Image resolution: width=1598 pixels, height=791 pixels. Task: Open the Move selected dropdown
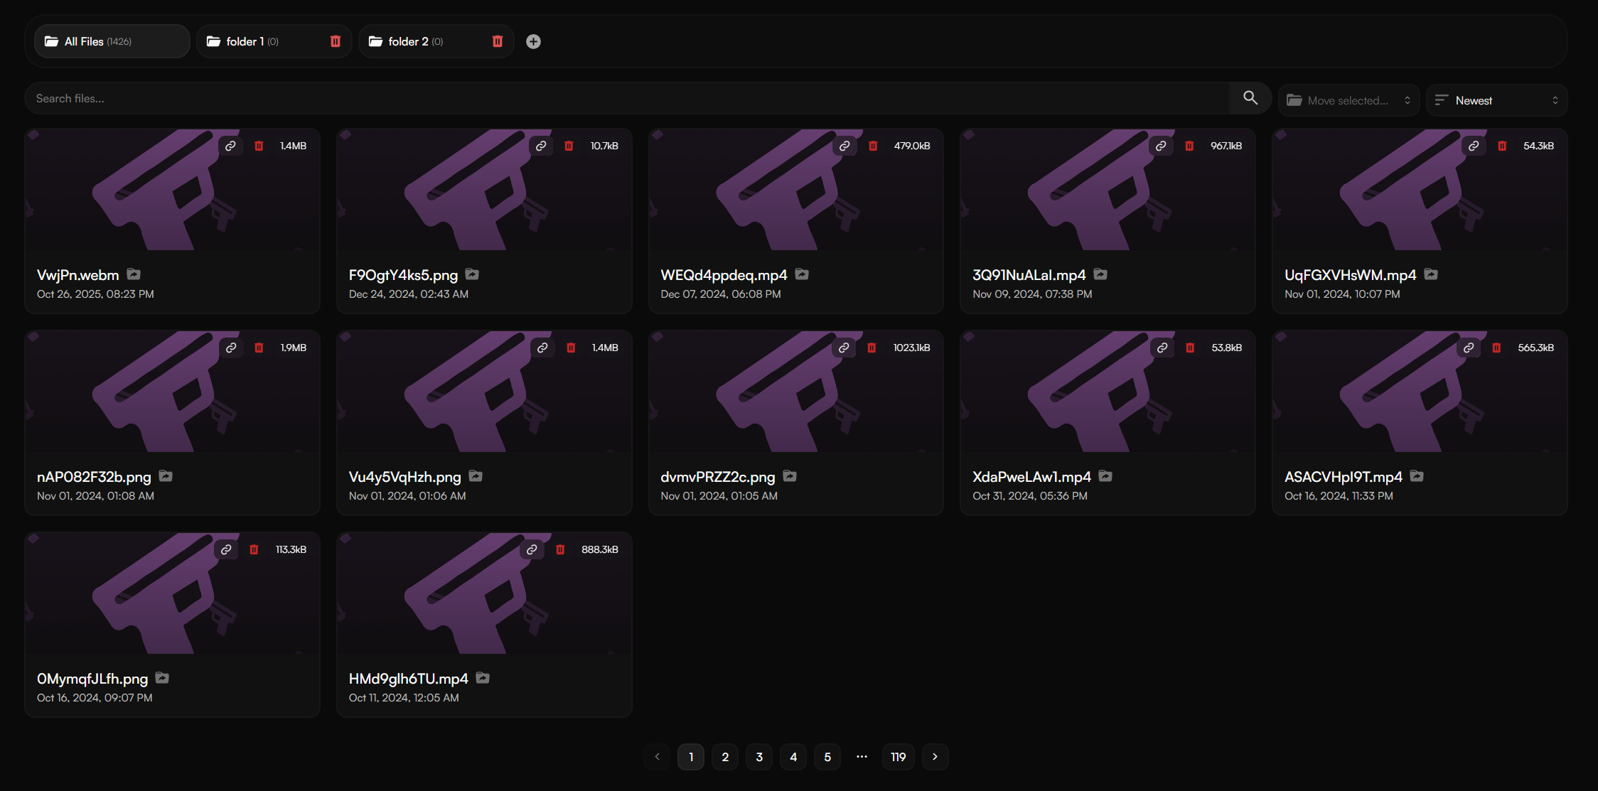pyautogui.click(x=1348, y=100)
